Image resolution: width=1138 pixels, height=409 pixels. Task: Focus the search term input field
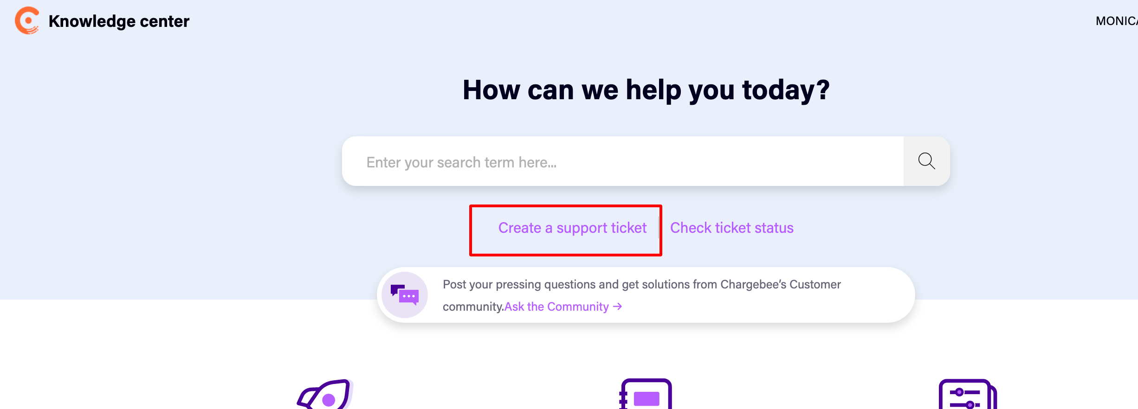coord(623,161)
